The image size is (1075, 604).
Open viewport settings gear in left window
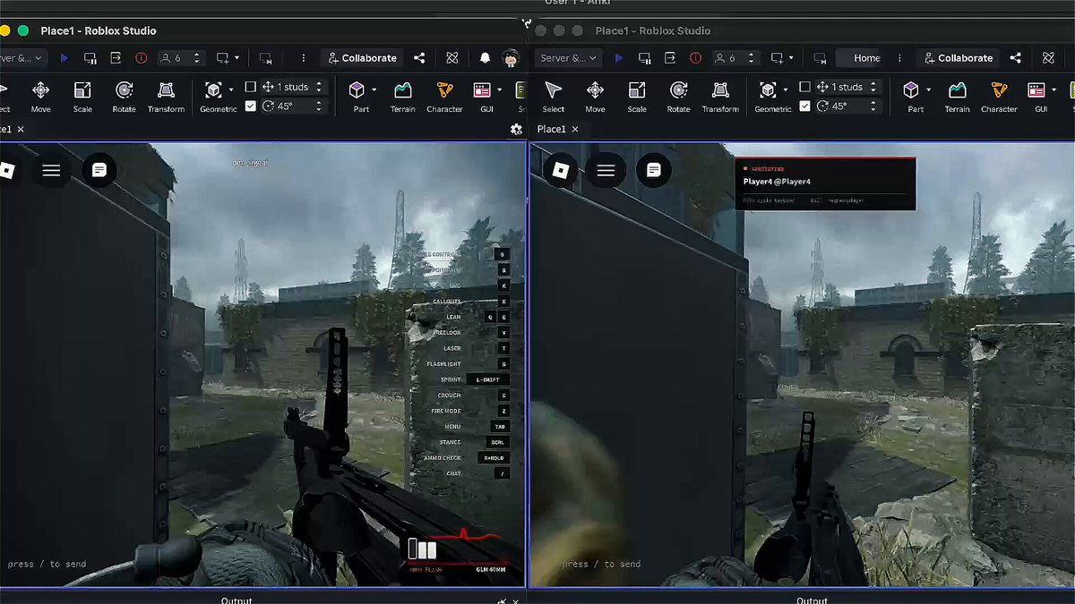(x=516, y=130)
